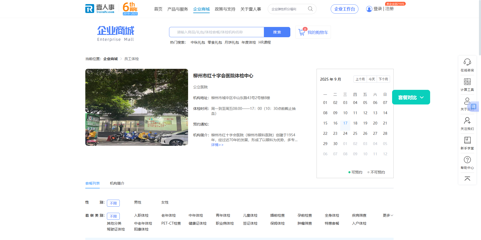This screenshot has width=481, height=240.
Task: Open 政策与支持 nav menu
Action: click(225, 9)
